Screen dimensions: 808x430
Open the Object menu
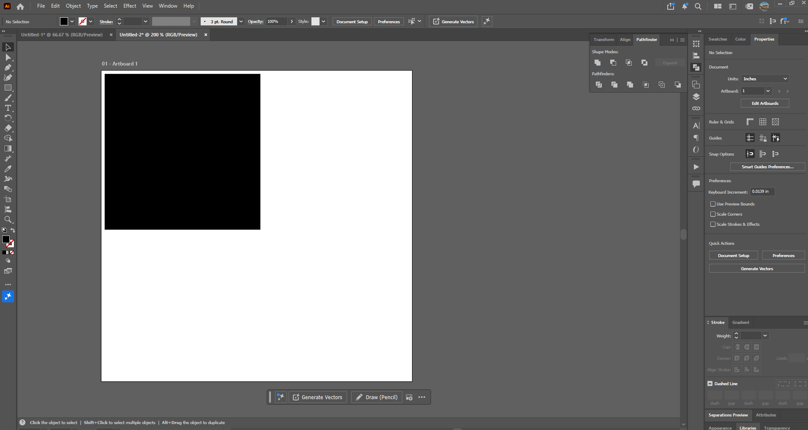(73, 6)
